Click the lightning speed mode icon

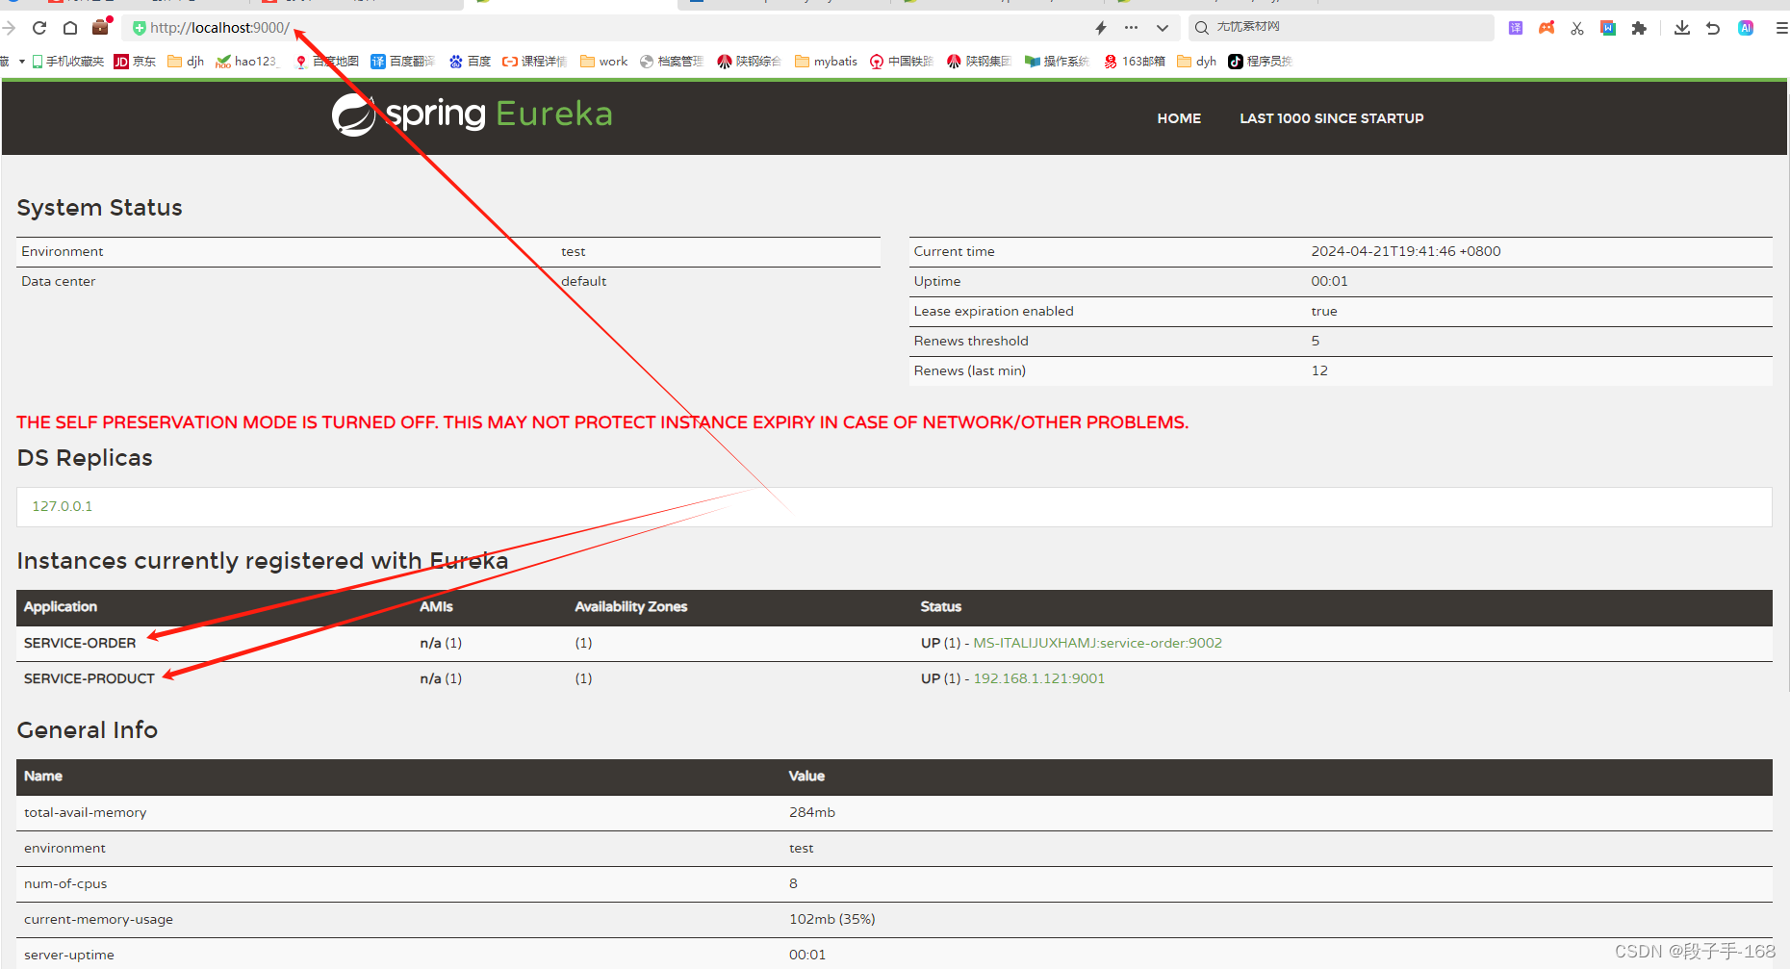tap(1101, 28)
